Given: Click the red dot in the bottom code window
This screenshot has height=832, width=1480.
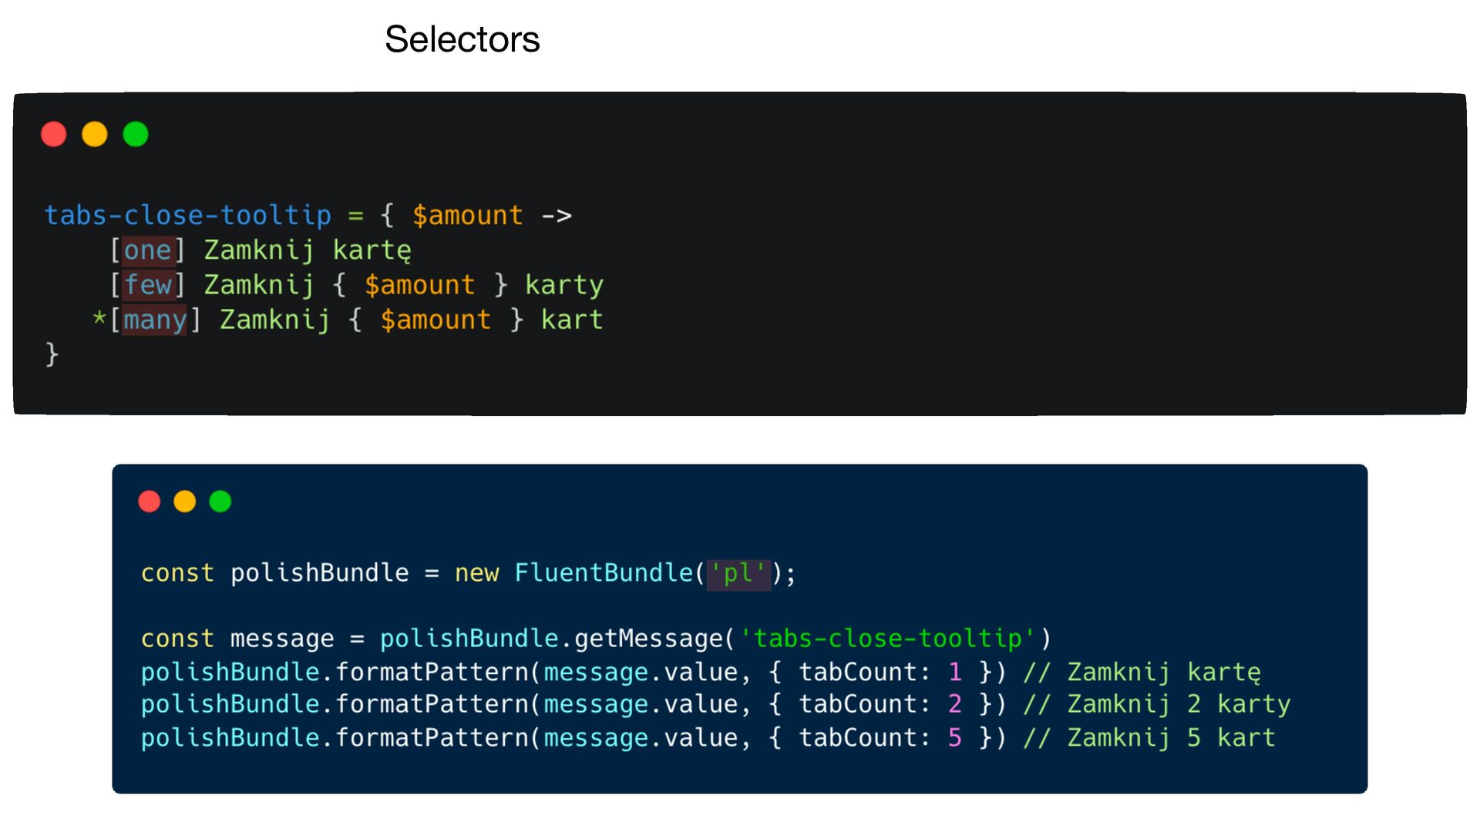Looking at the screenshot, I should [150, 502].
